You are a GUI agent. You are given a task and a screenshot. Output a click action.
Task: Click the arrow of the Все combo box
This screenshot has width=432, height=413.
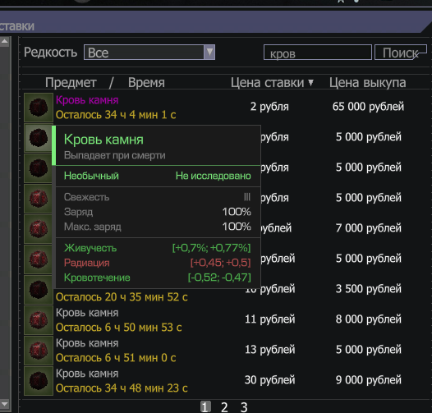[x=209, y=52]
